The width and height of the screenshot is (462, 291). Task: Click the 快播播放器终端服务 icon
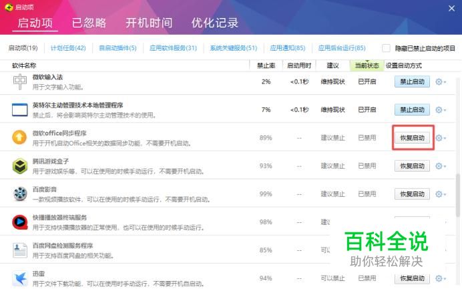(x=20, y=222)
